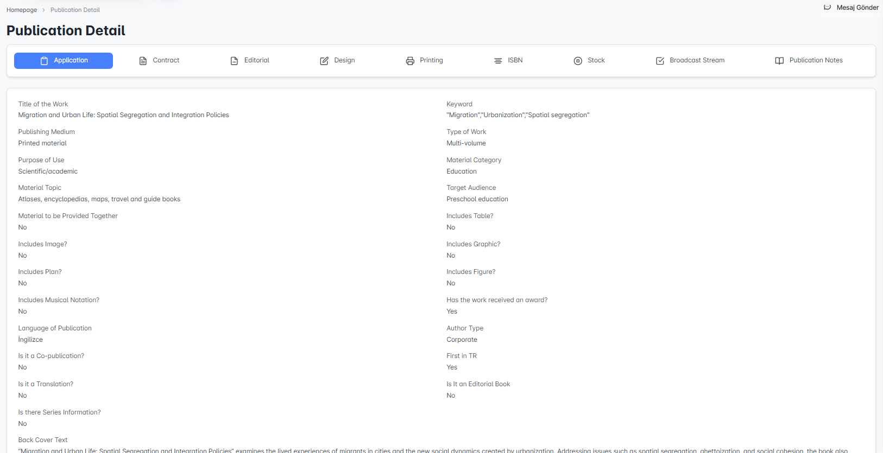Click the work title text about Migration

[x=123, y=115]
